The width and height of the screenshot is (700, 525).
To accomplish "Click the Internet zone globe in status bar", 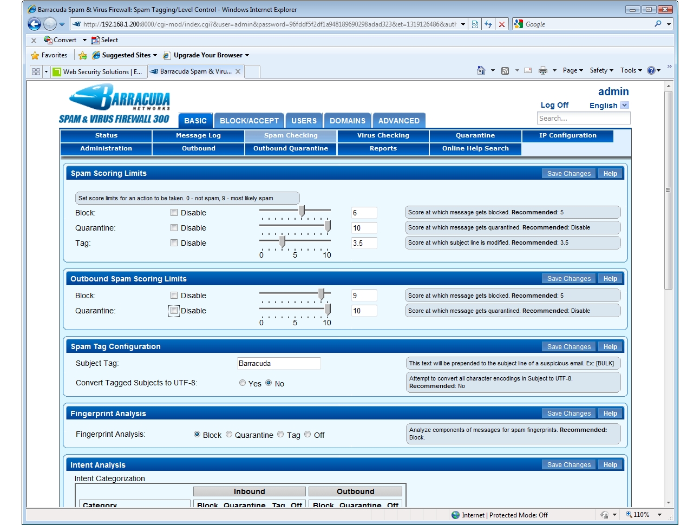I will point(456,515).
